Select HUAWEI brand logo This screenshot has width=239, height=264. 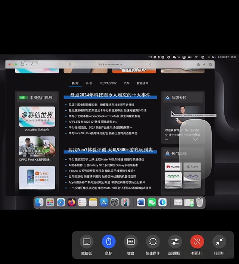[x=173, y=167]
